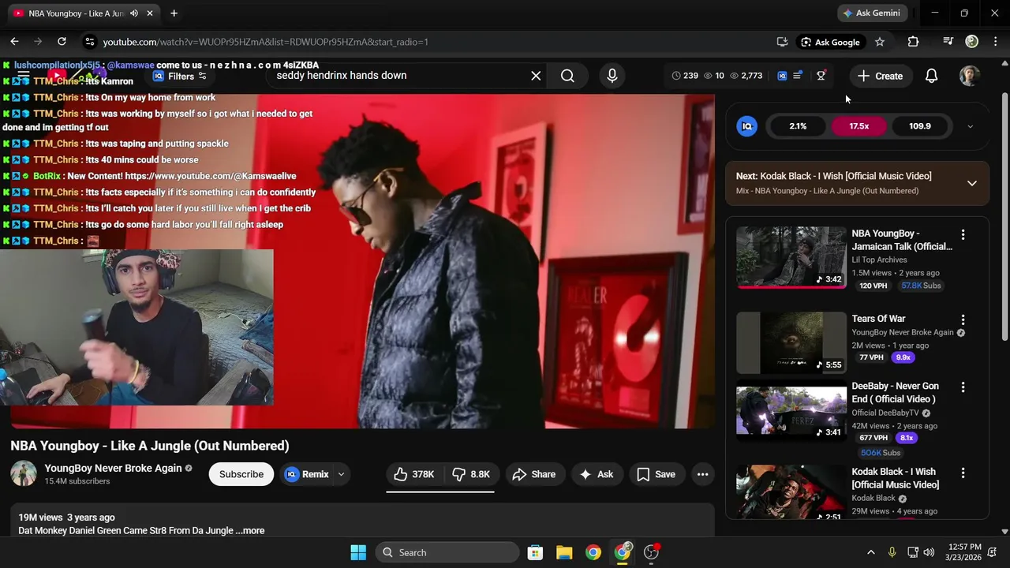Click the round blue vidIQ score badge
This screenshot has width=1010, height=568.
tap(746, 126)
